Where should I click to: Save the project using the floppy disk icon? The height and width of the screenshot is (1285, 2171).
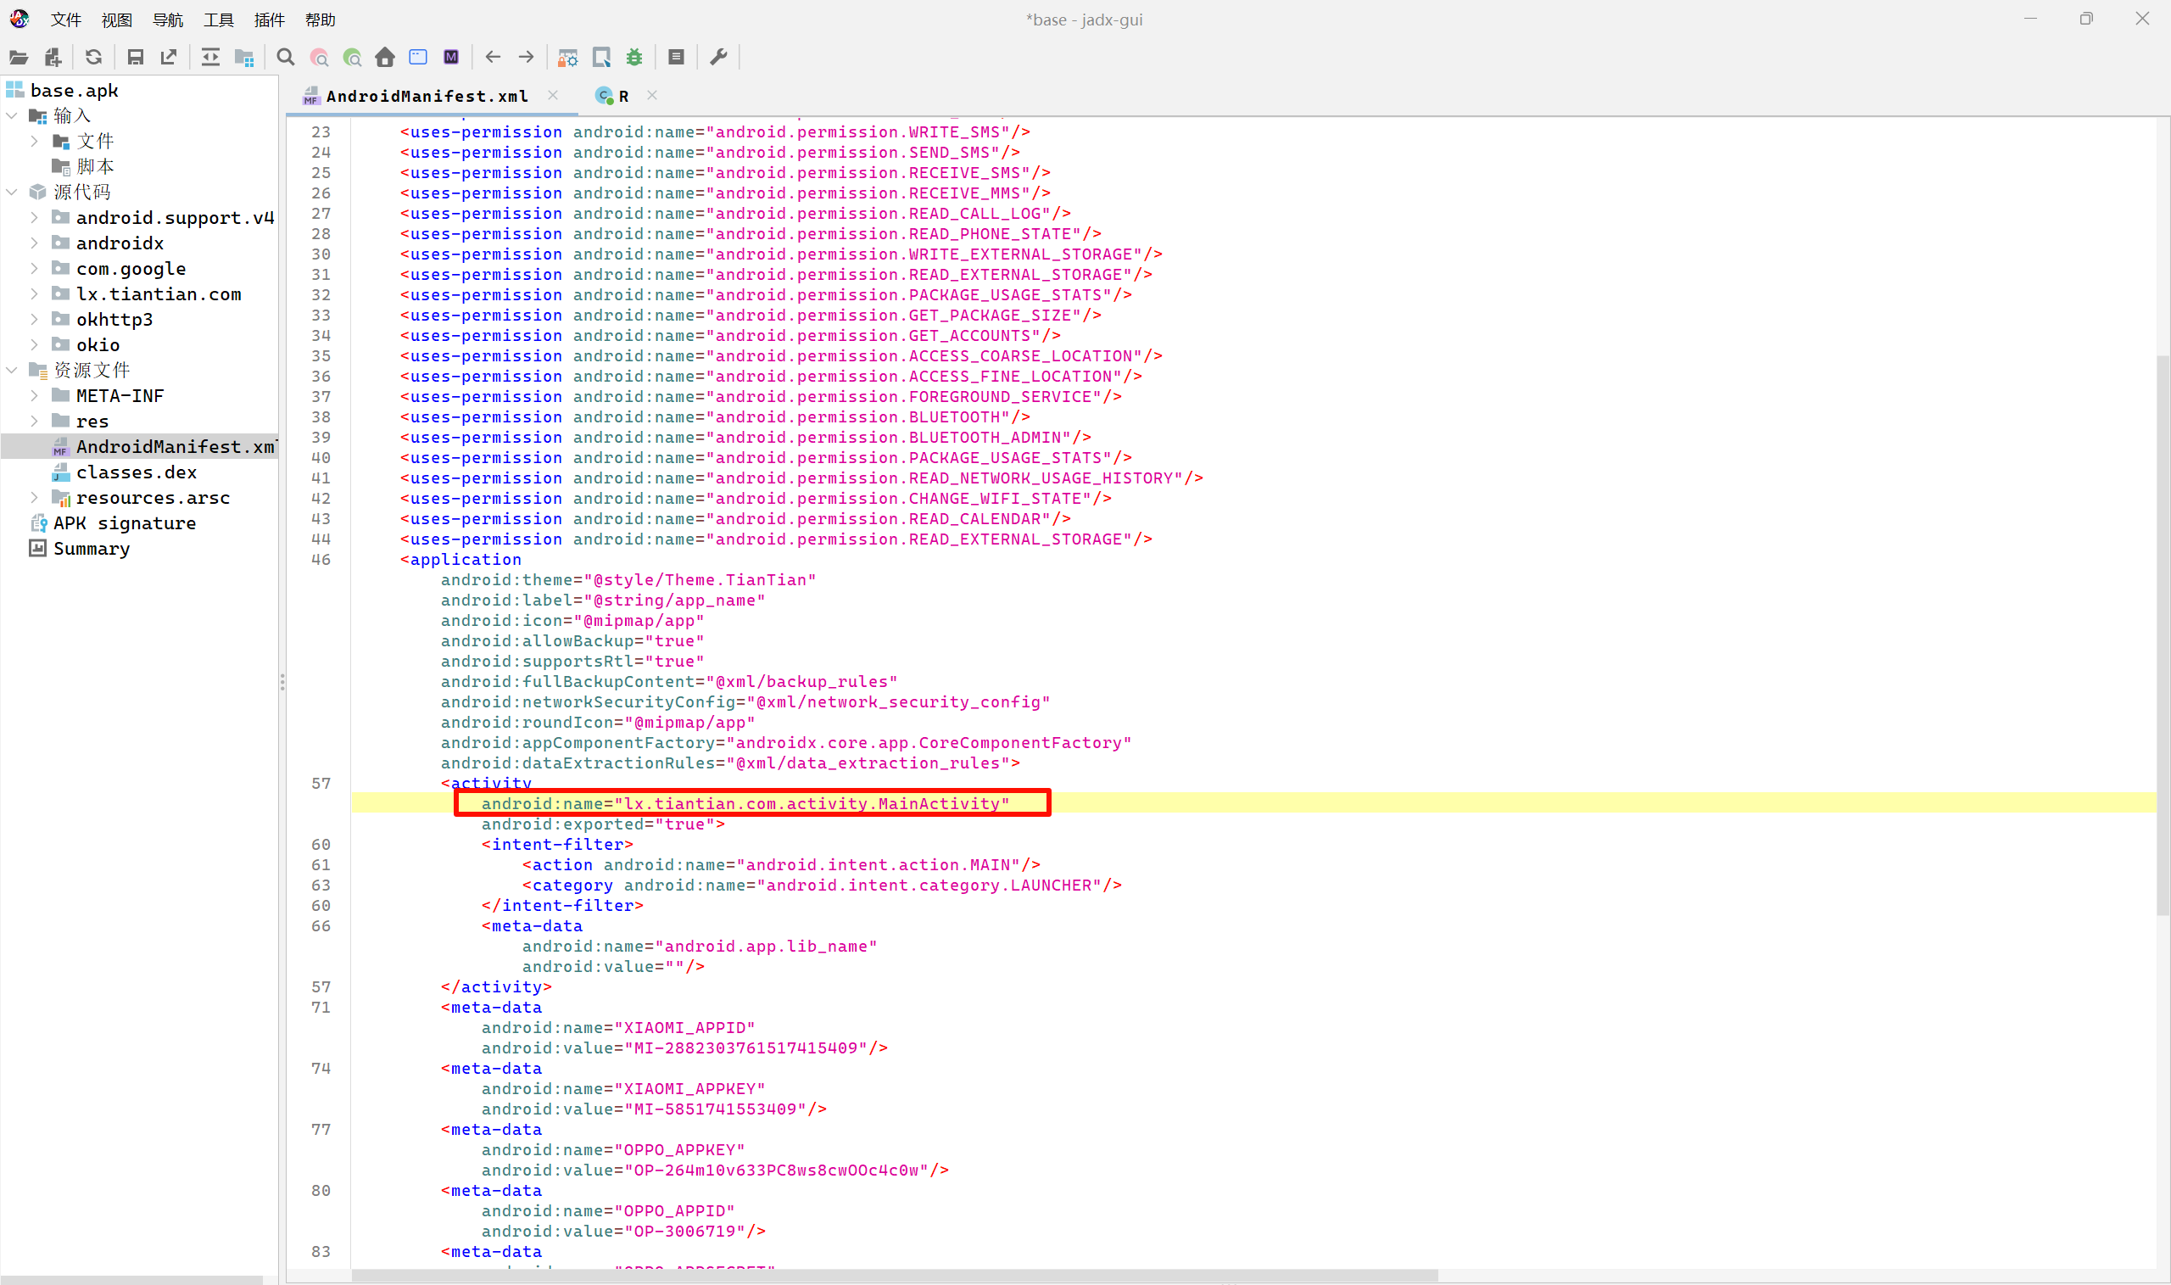[135, 58]
